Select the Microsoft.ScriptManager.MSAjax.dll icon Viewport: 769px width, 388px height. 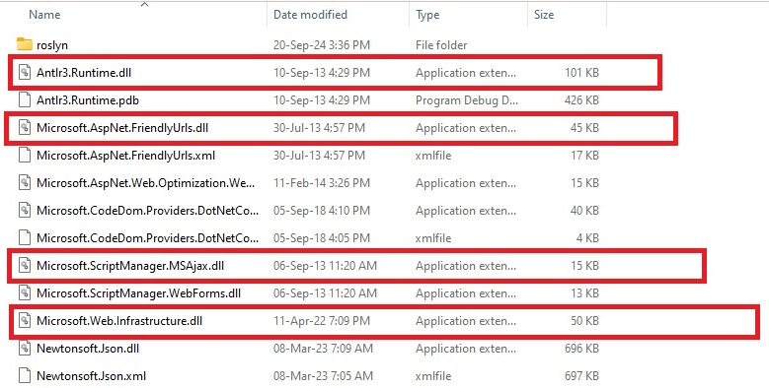point(25,266)
